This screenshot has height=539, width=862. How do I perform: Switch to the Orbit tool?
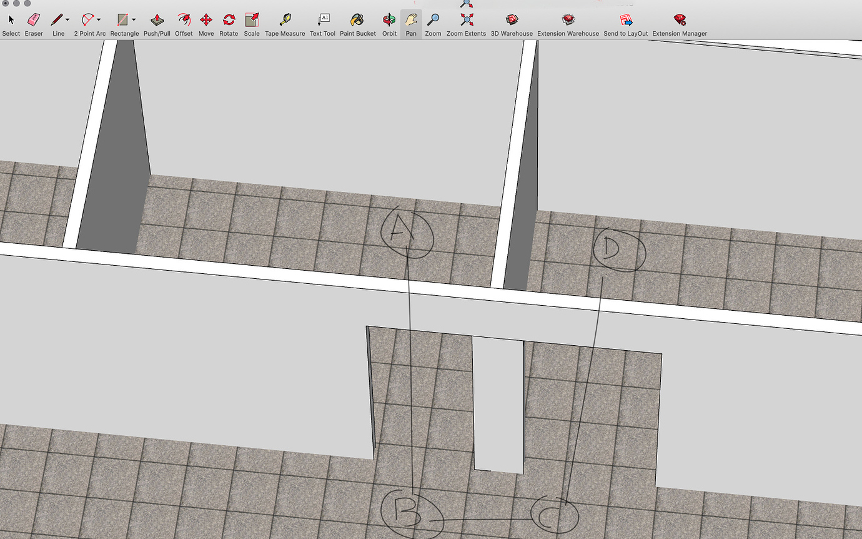pyautogui.click(x=389, y=19)
